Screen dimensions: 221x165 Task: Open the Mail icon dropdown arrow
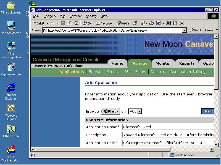tap(147, 23)
